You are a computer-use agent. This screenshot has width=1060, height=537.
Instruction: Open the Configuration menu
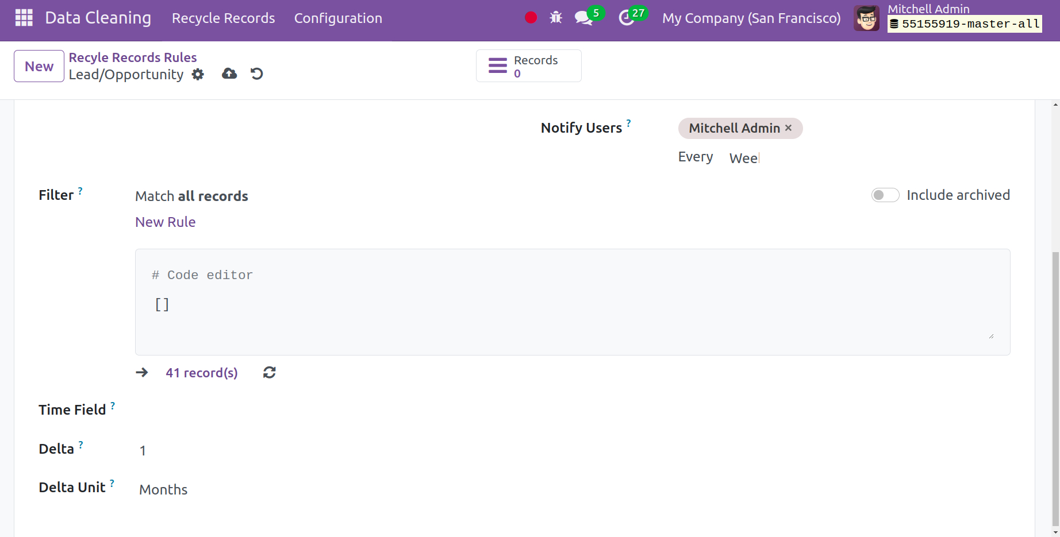tap(338, 18)
